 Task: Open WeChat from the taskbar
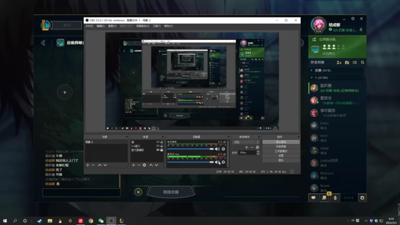click(x=101, y=220)
